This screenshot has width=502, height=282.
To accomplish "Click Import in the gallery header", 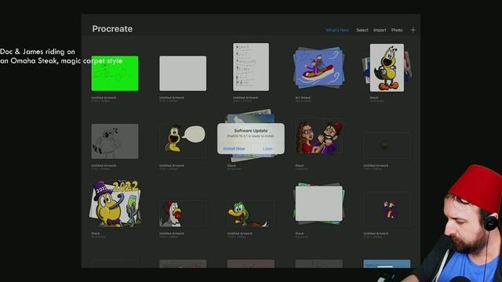I will (x=380, y=30).
